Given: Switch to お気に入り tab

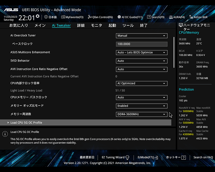Looking at the screenshot, I should 18,25.
